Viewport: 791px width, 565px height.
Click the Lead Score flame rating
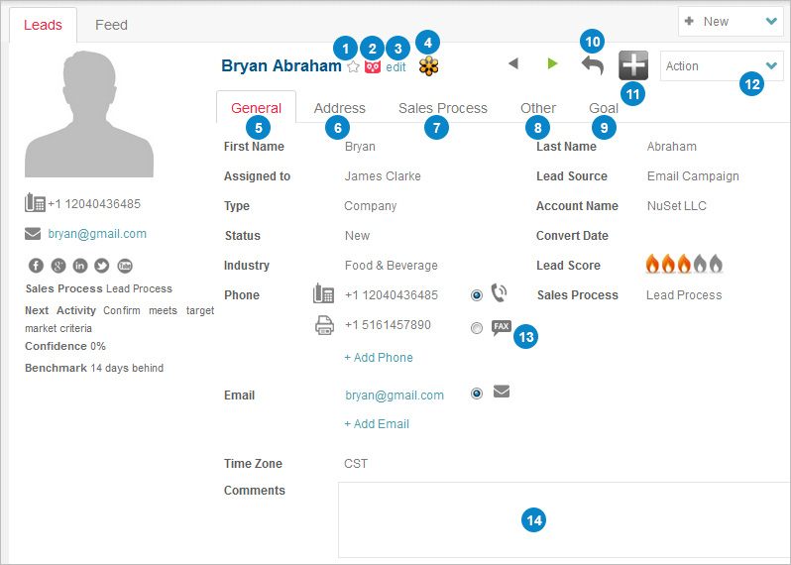[x=684, y=264]
